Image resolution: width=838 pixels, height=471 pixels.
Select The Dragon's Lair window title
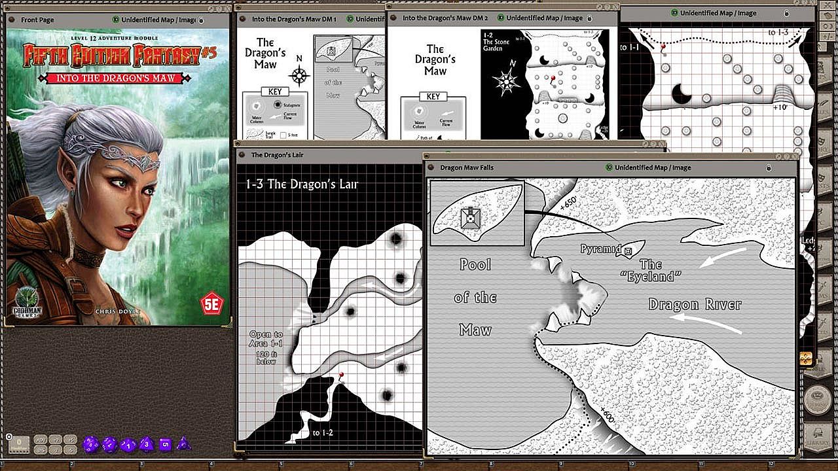(x=278, y=155)
